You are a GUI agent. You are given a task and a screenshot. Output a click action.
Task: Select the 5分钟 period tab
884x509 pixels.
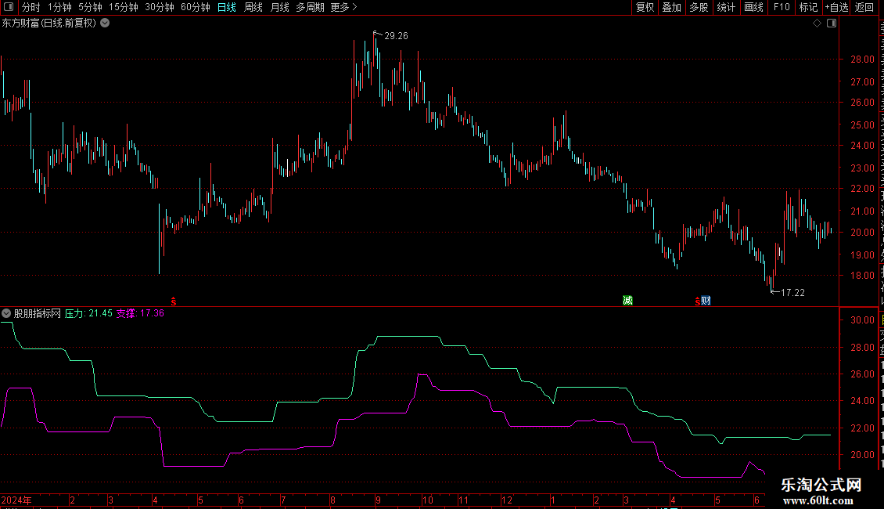click(90, 7)
